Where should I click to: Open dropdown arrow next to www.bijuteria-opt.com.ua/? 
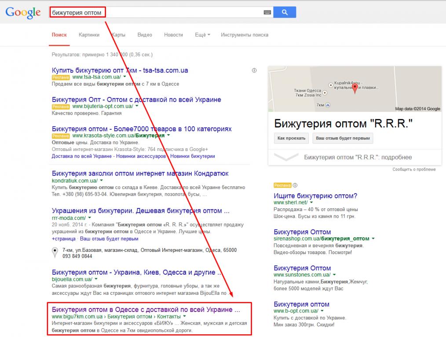click(x=137, y=106)
